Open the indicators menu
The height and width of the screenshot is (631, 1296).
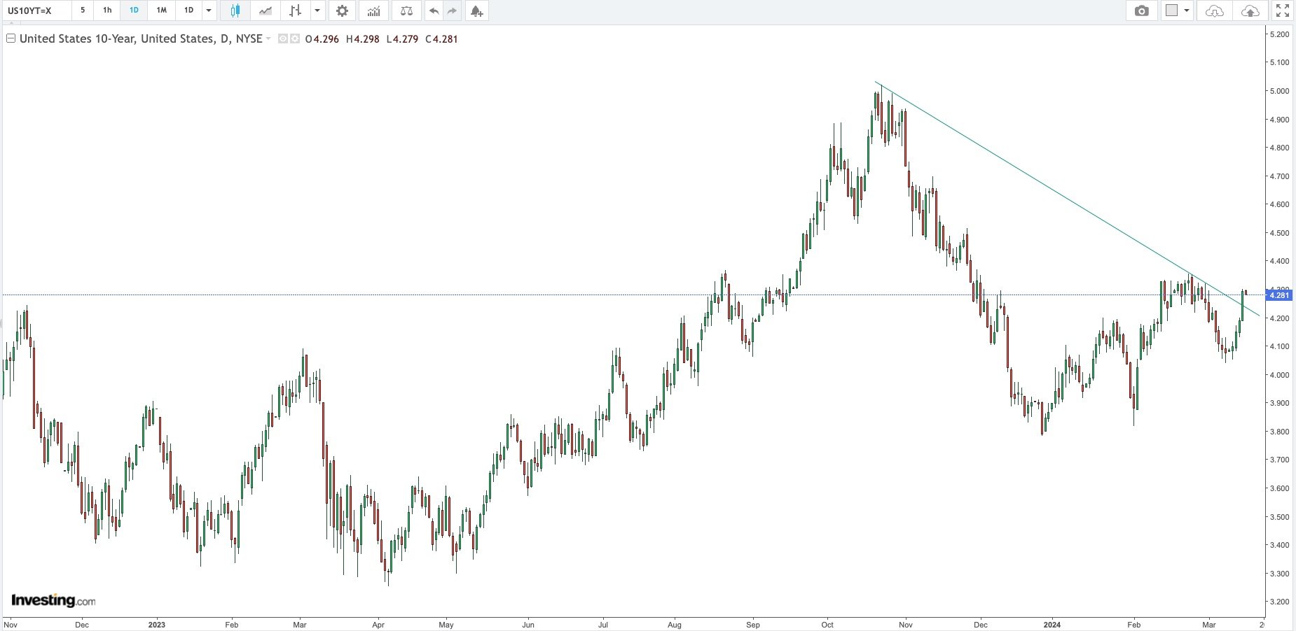pyautogui.click(x=374, y=10)
